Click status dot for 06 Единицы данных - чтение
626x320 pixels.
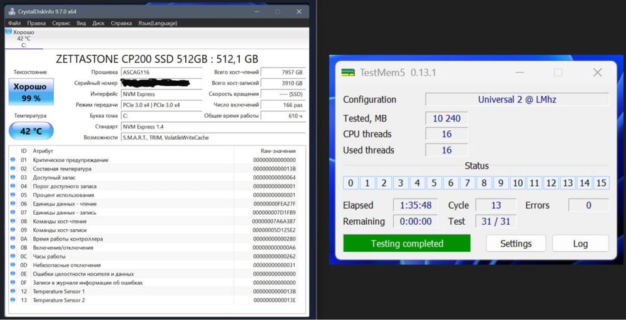(x=13, y=204)
